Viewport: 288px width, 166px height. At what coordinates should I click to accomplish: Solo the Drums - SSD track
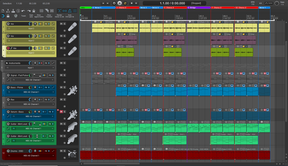64,151
